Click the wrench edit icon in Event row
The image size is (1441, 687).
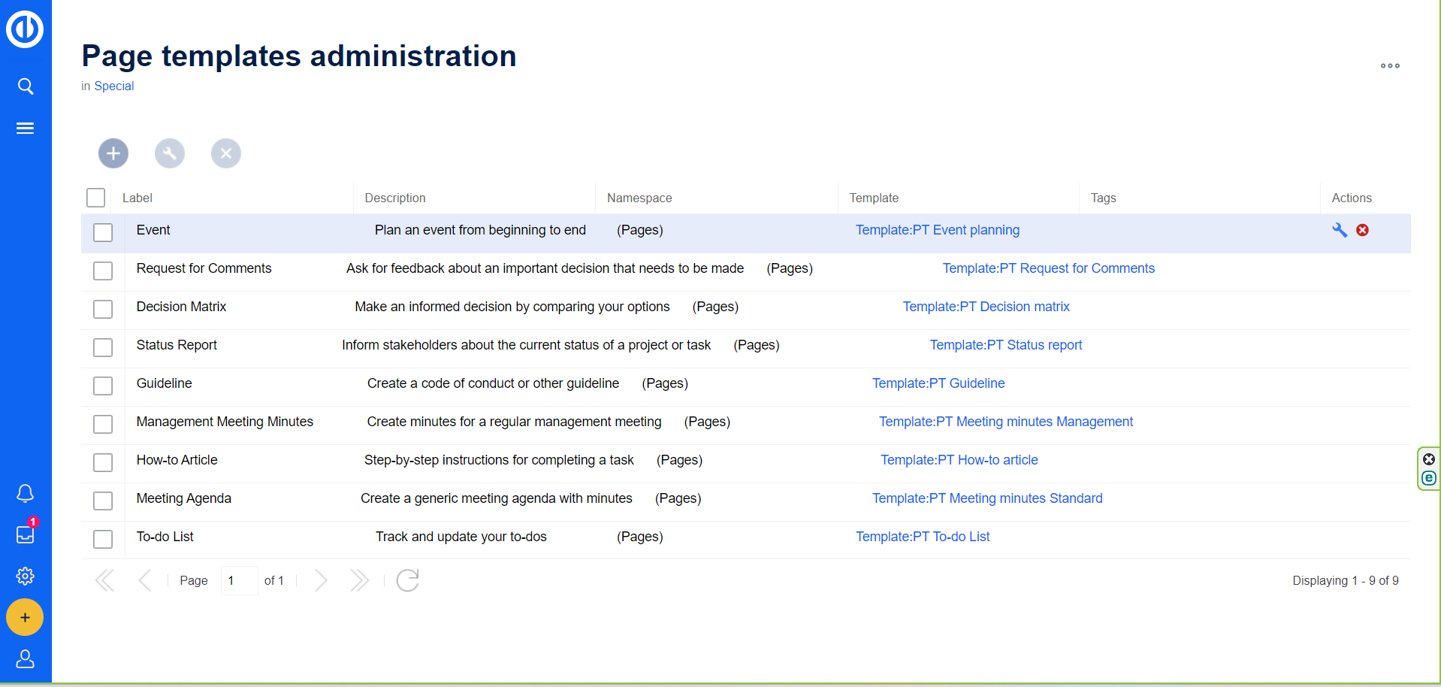point(1339,230)
